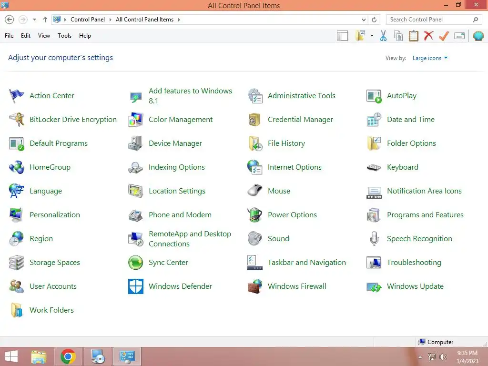Open the Taskbar and Navigation link
Image resolution: width=488 pixels, height=366 pixels.
click(307, 263)
